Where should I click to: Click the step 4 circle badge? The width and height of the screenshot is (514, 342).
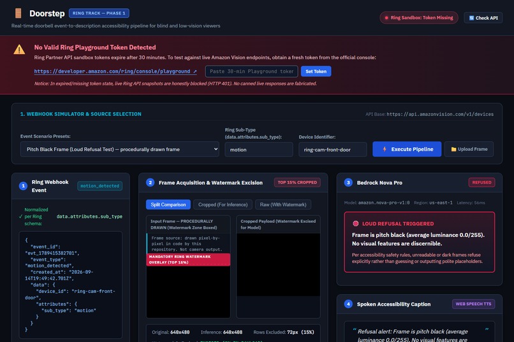click(348, 304)
